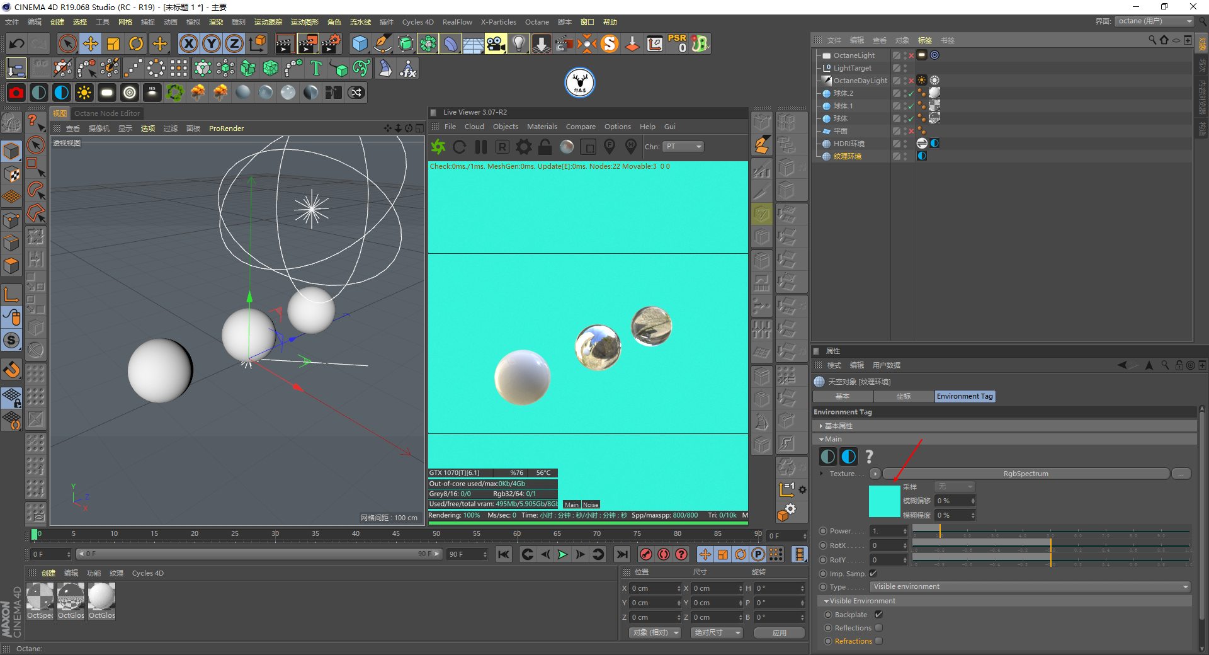Toggle the Z axis lock
The width and height of the screenshot is (1209, 655).
(234, 43)
